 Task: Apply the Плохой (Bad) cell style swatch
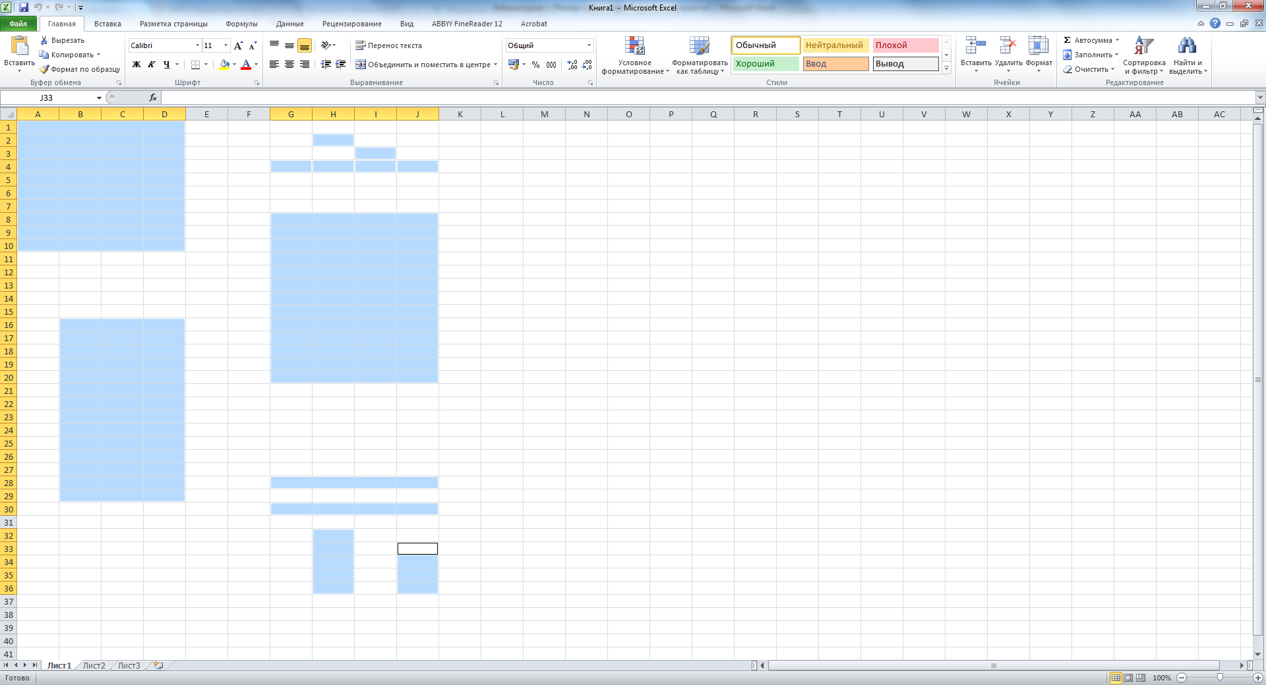905,45
